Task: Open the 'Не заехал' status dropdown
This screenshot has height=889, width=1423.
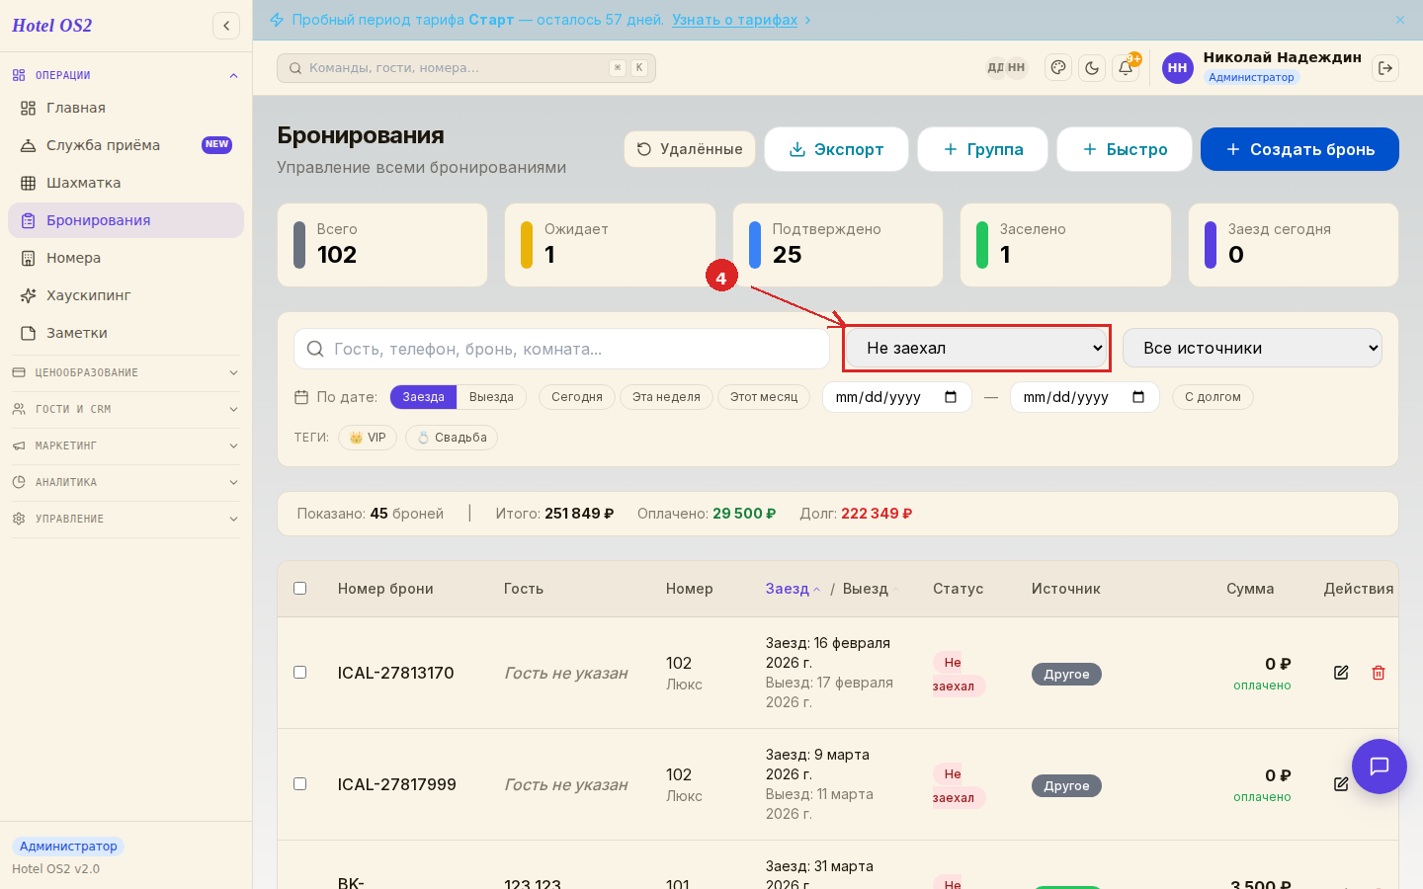Action: click(976, 349)
